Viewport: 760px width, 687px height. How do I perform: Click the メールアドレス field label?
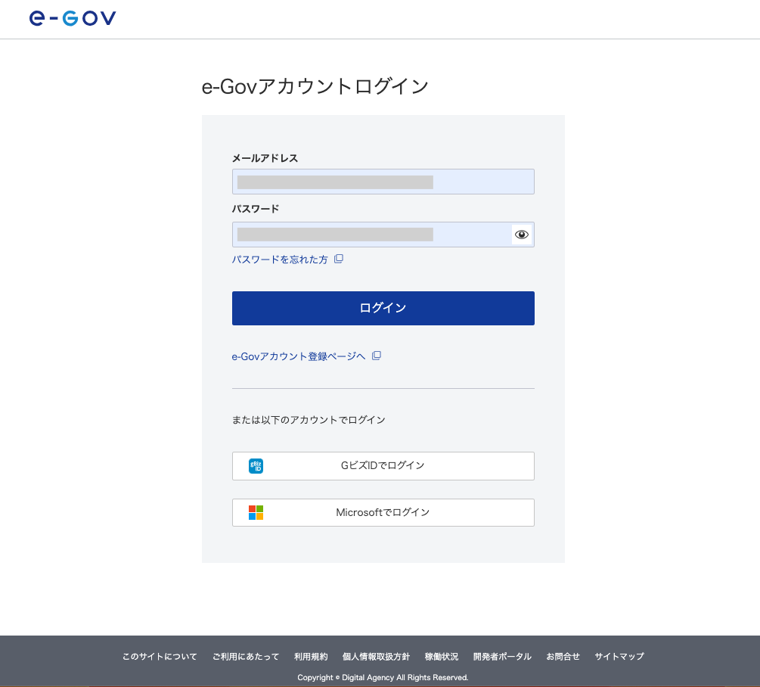click(x=265, y=158)
